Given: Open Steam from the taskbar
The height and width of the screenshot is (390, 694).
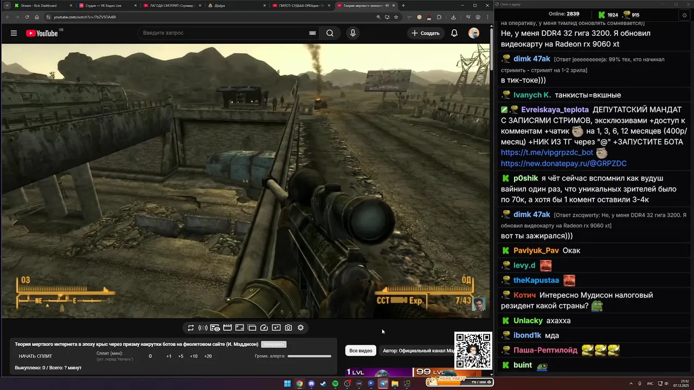Looking at the screenshot, I should 323,383.
